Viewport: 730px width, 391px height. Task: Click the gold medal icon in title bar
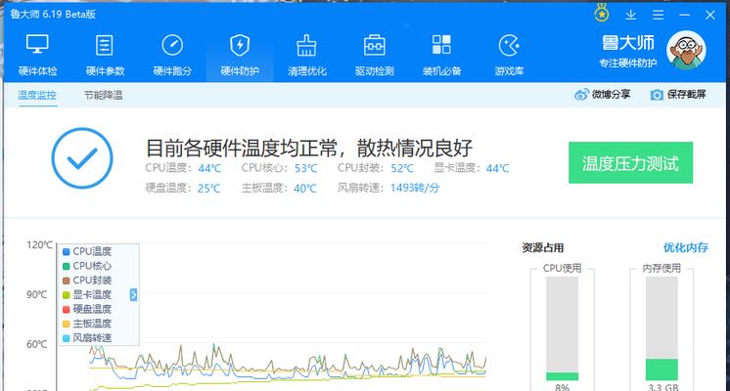click(602, 14)
